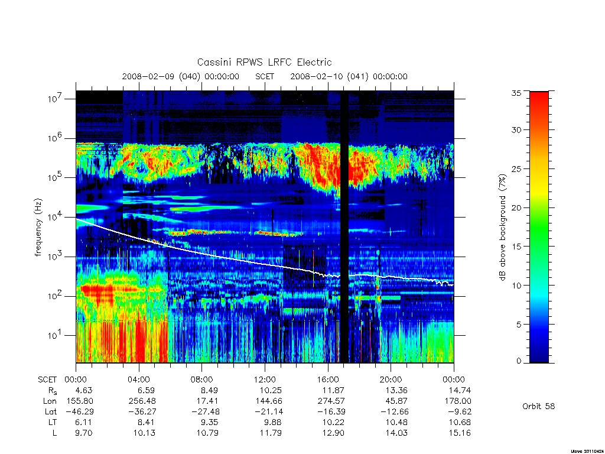Click the time axis label 12:00
The width and height of the screenshot is (605, 454).
coord(265,380)
